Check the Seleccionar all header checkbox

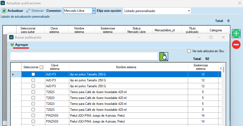click(x=41, y=67)
